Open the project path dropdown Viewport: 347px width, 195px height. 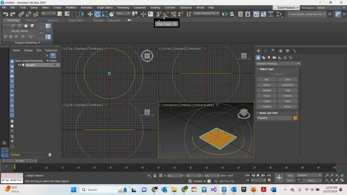pos(307,14)
